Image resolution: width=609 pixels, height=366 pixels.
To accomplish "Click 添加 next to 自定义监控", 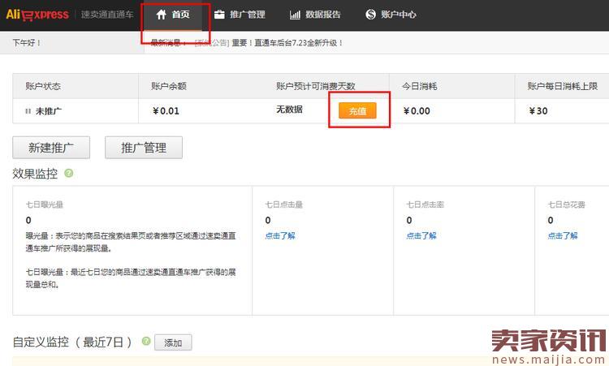I will pos(173,342).
